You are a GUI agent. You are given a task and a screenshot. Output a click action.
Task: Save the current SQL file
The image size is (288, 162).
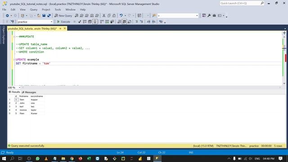click(44, 16)
